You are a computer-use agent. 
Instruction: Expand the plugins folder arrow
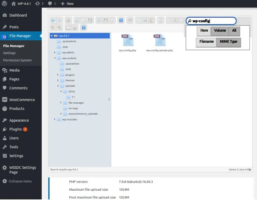click(58, 75)
